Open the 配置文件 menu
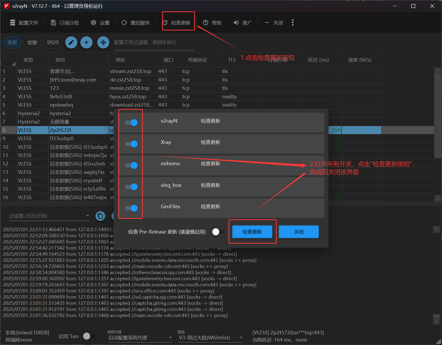The image size is (442, 345). [24, 23]
